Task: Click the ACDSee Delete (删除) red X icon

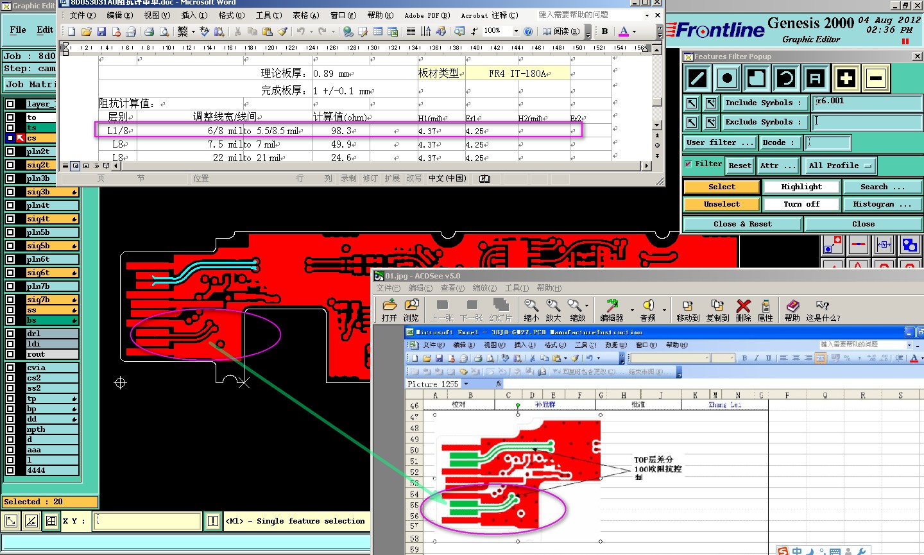Action: [743, 310]
